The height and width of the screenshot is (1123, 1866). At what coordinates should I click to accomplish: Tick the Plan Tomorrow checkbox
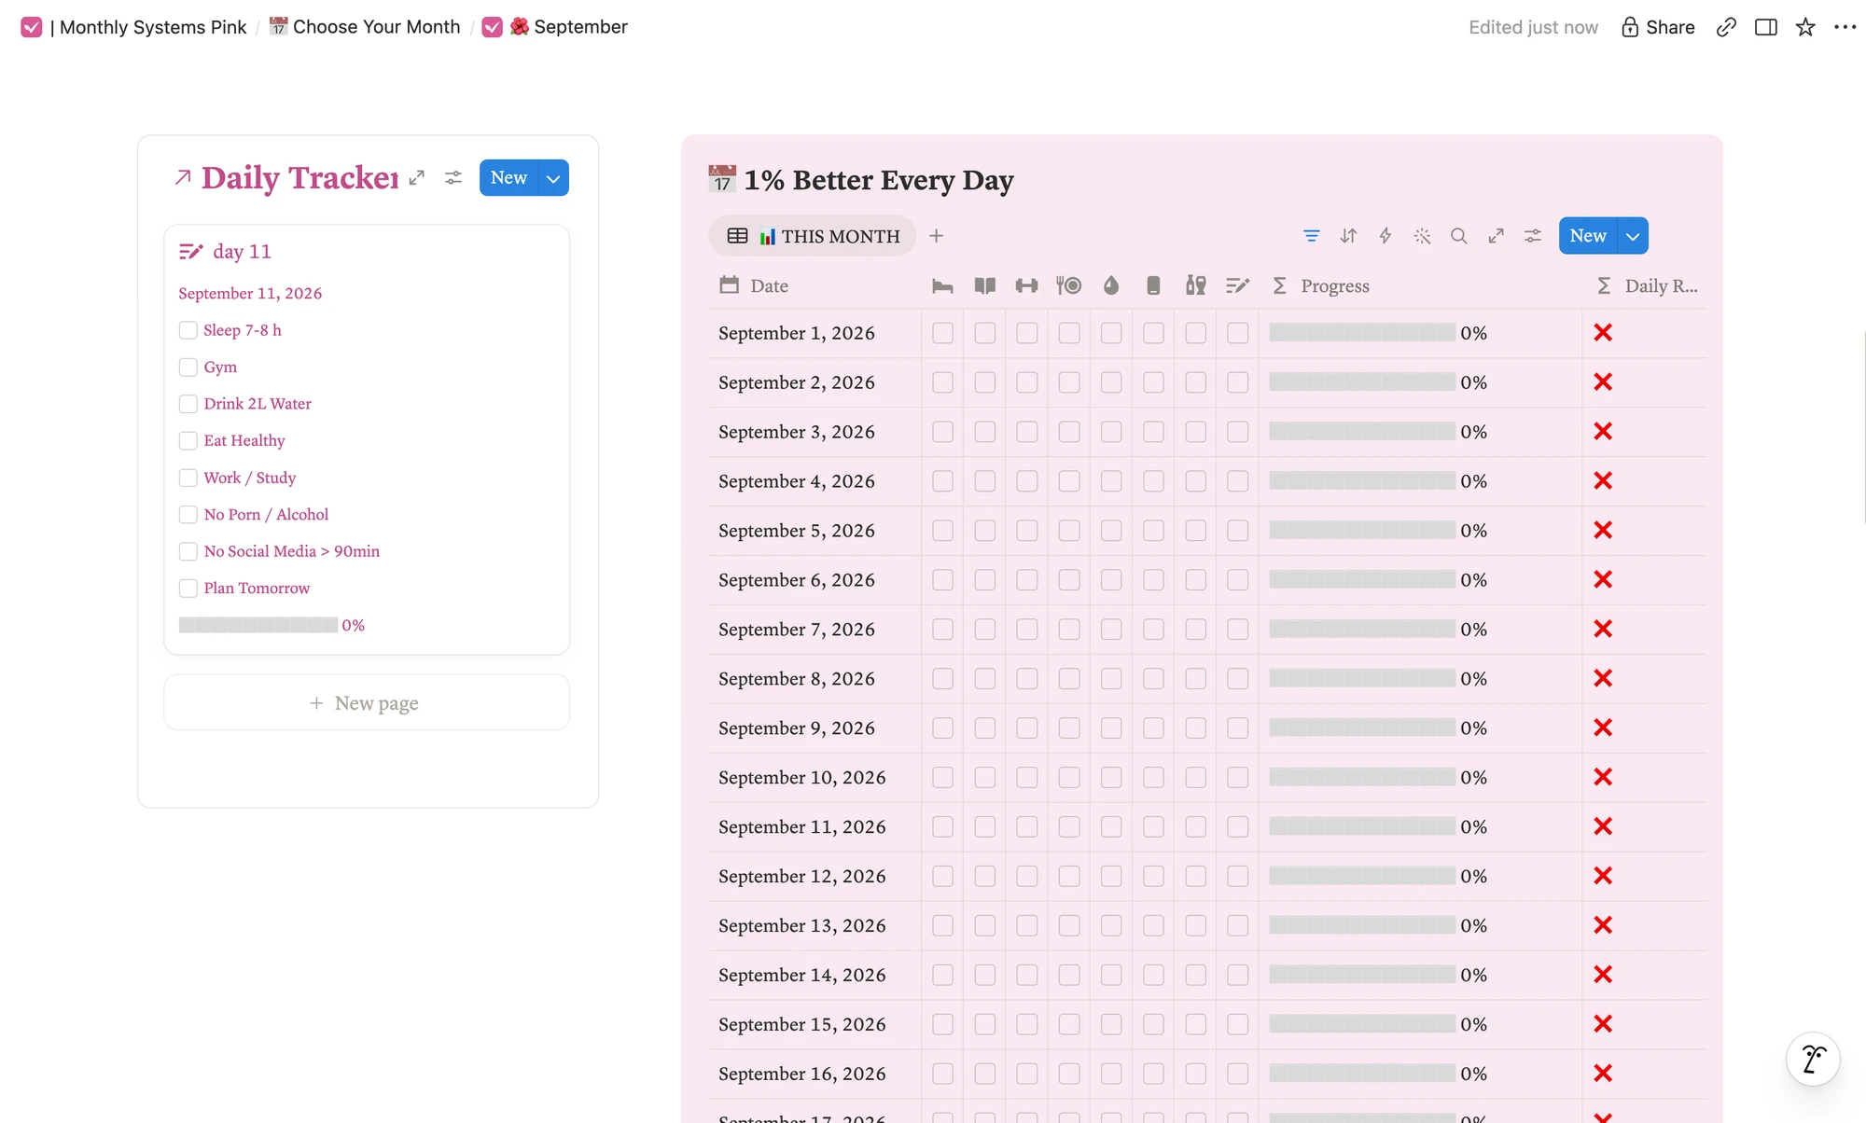(188, 588)
